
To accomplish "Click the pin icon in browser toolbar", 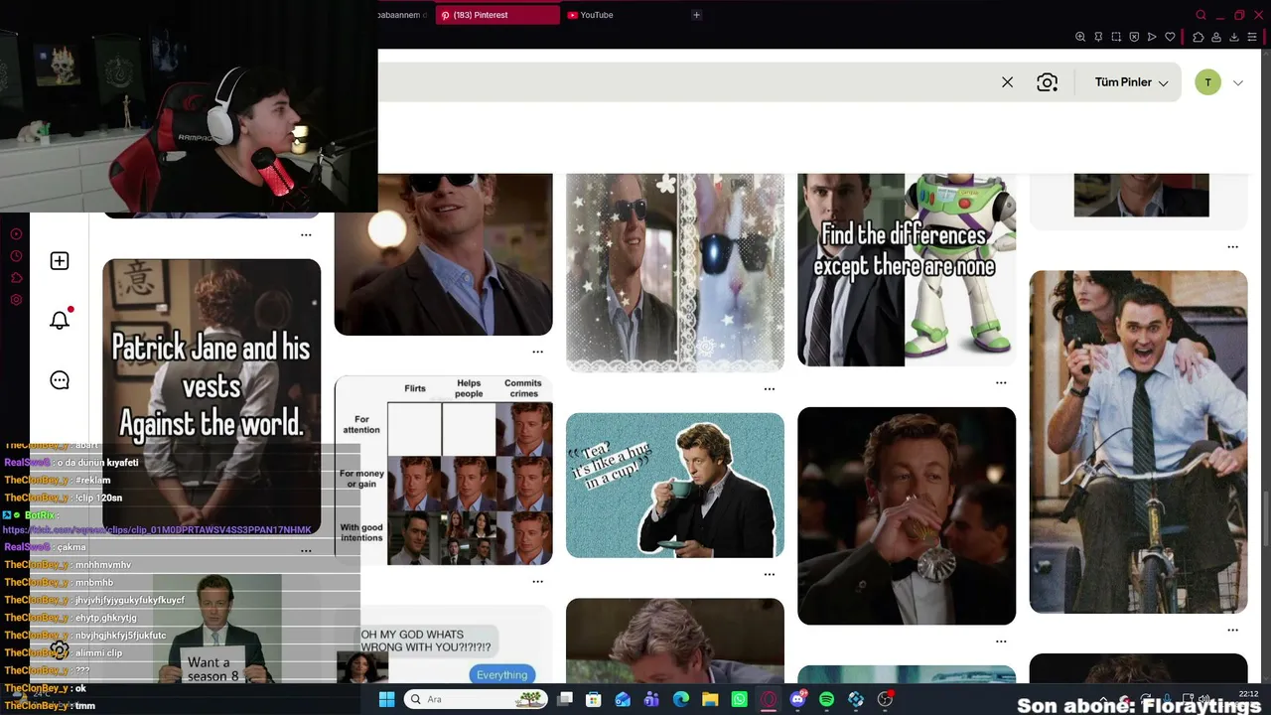I will 1098,37.
